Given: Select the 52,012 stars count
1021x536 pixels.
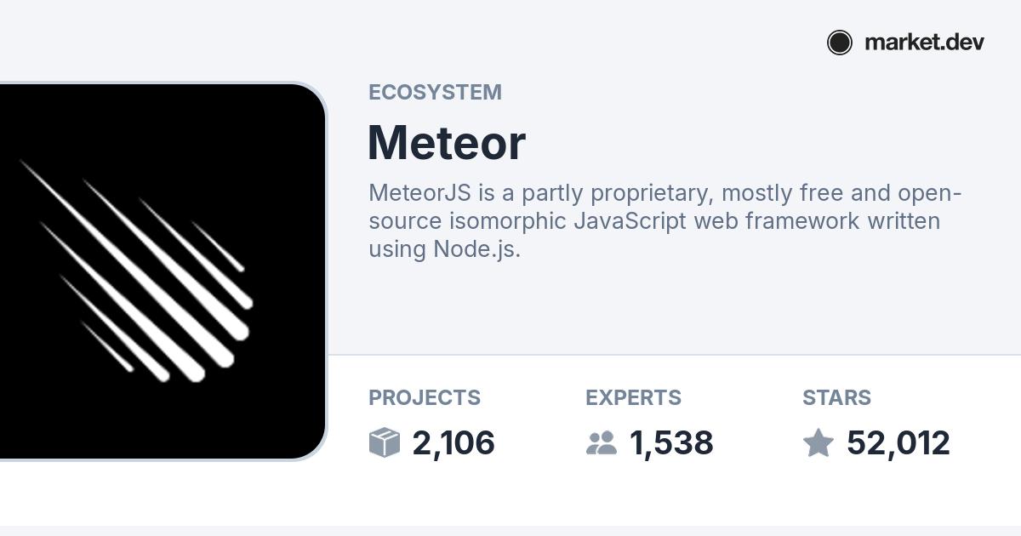Looking at the screenshot, I should pos(898,443).
